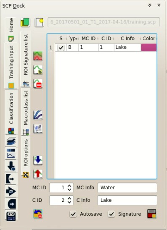
Task: Sort by the Type column header
Action: coord(73,39)
